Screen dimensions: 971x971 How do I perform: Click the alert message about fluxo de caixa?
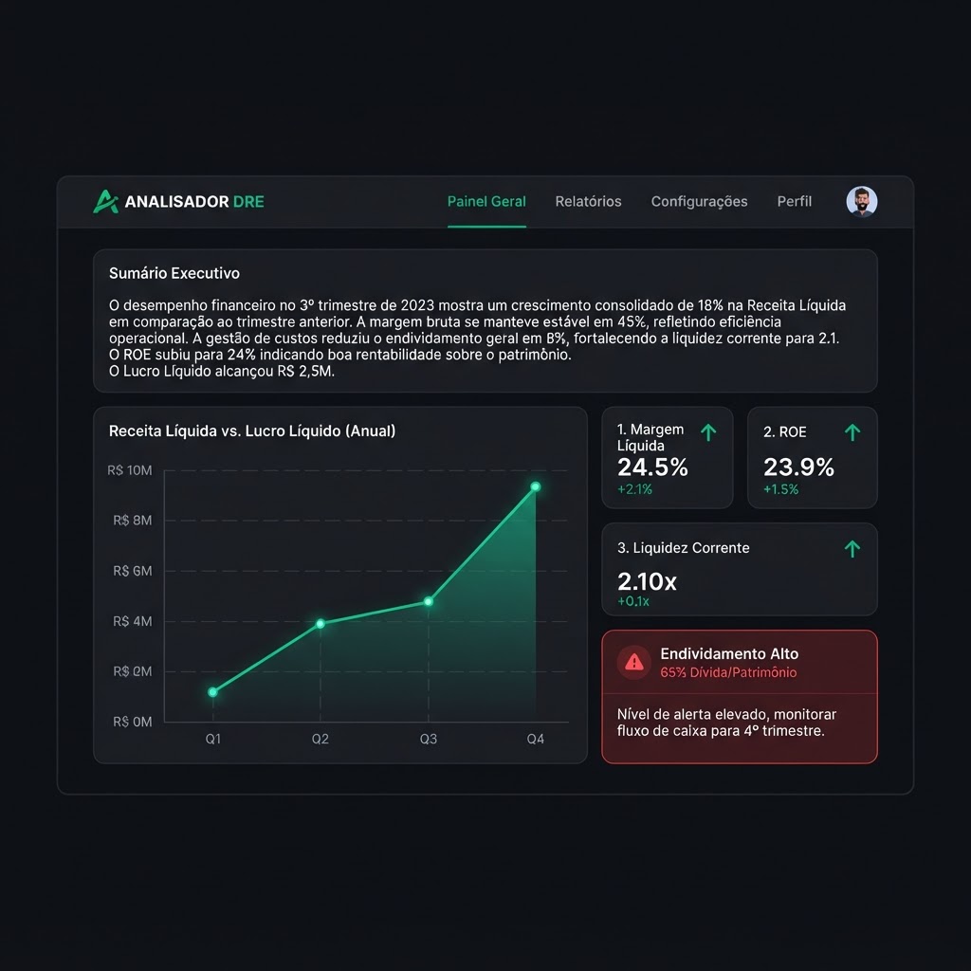(x=726, y=722)
